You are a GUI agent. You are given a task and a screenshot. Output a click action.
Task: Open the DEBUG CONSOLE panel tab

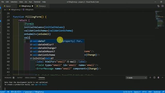point(30,78)
